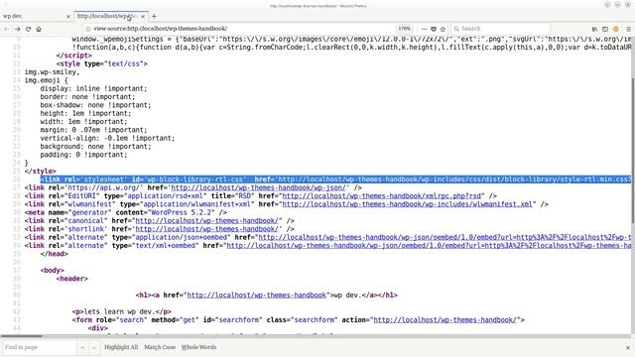This screenshot has width=635, height=357.
Task: Find next match arrow in find bar
Action: [x=94, y=347]
